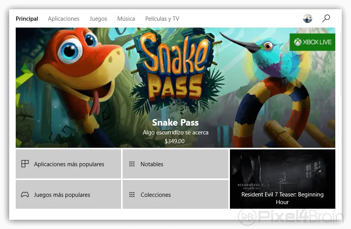Open the Juegos más populares text label
Viewport: 351px width, 229px height.
[x=62, y=195]
